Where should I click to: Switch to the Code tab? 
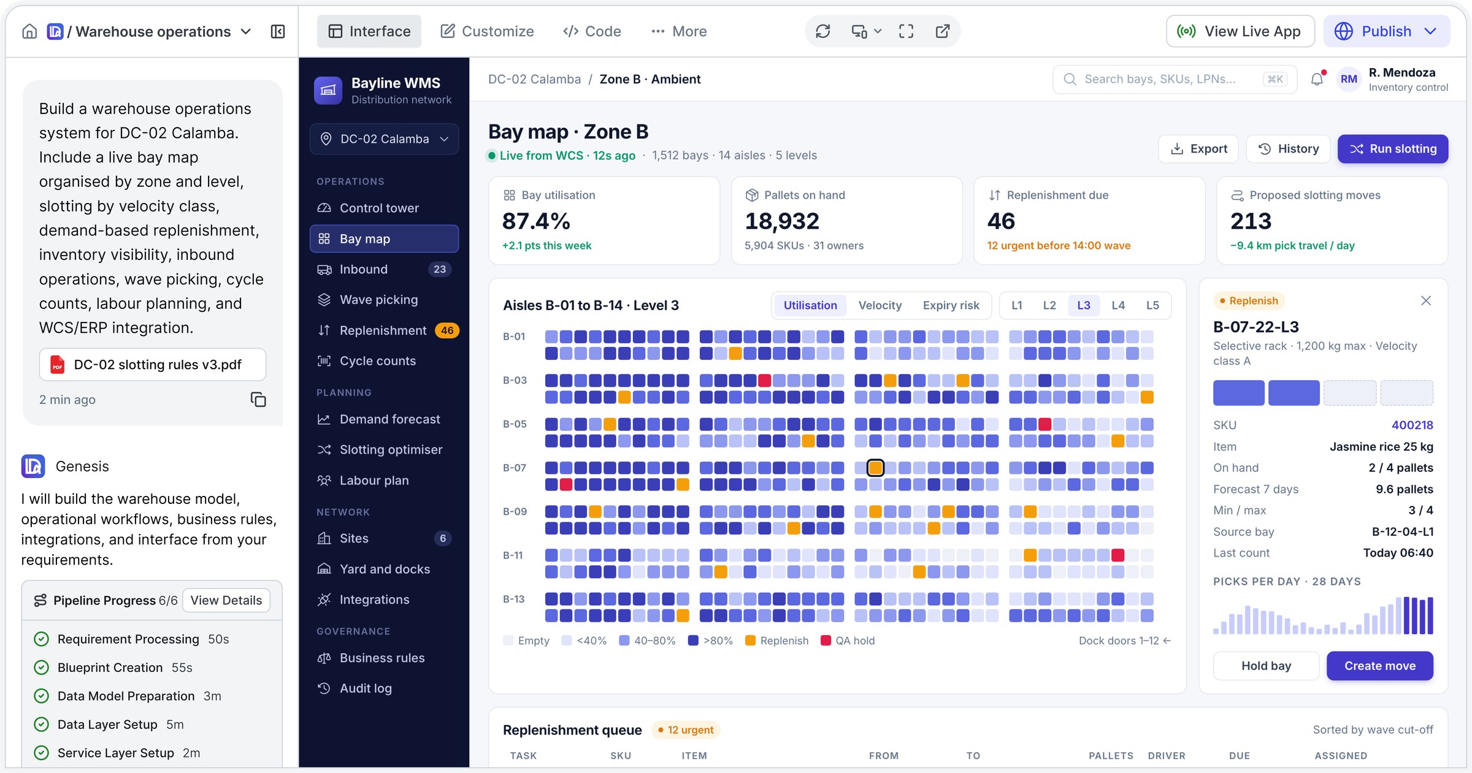tap(592, 31)
